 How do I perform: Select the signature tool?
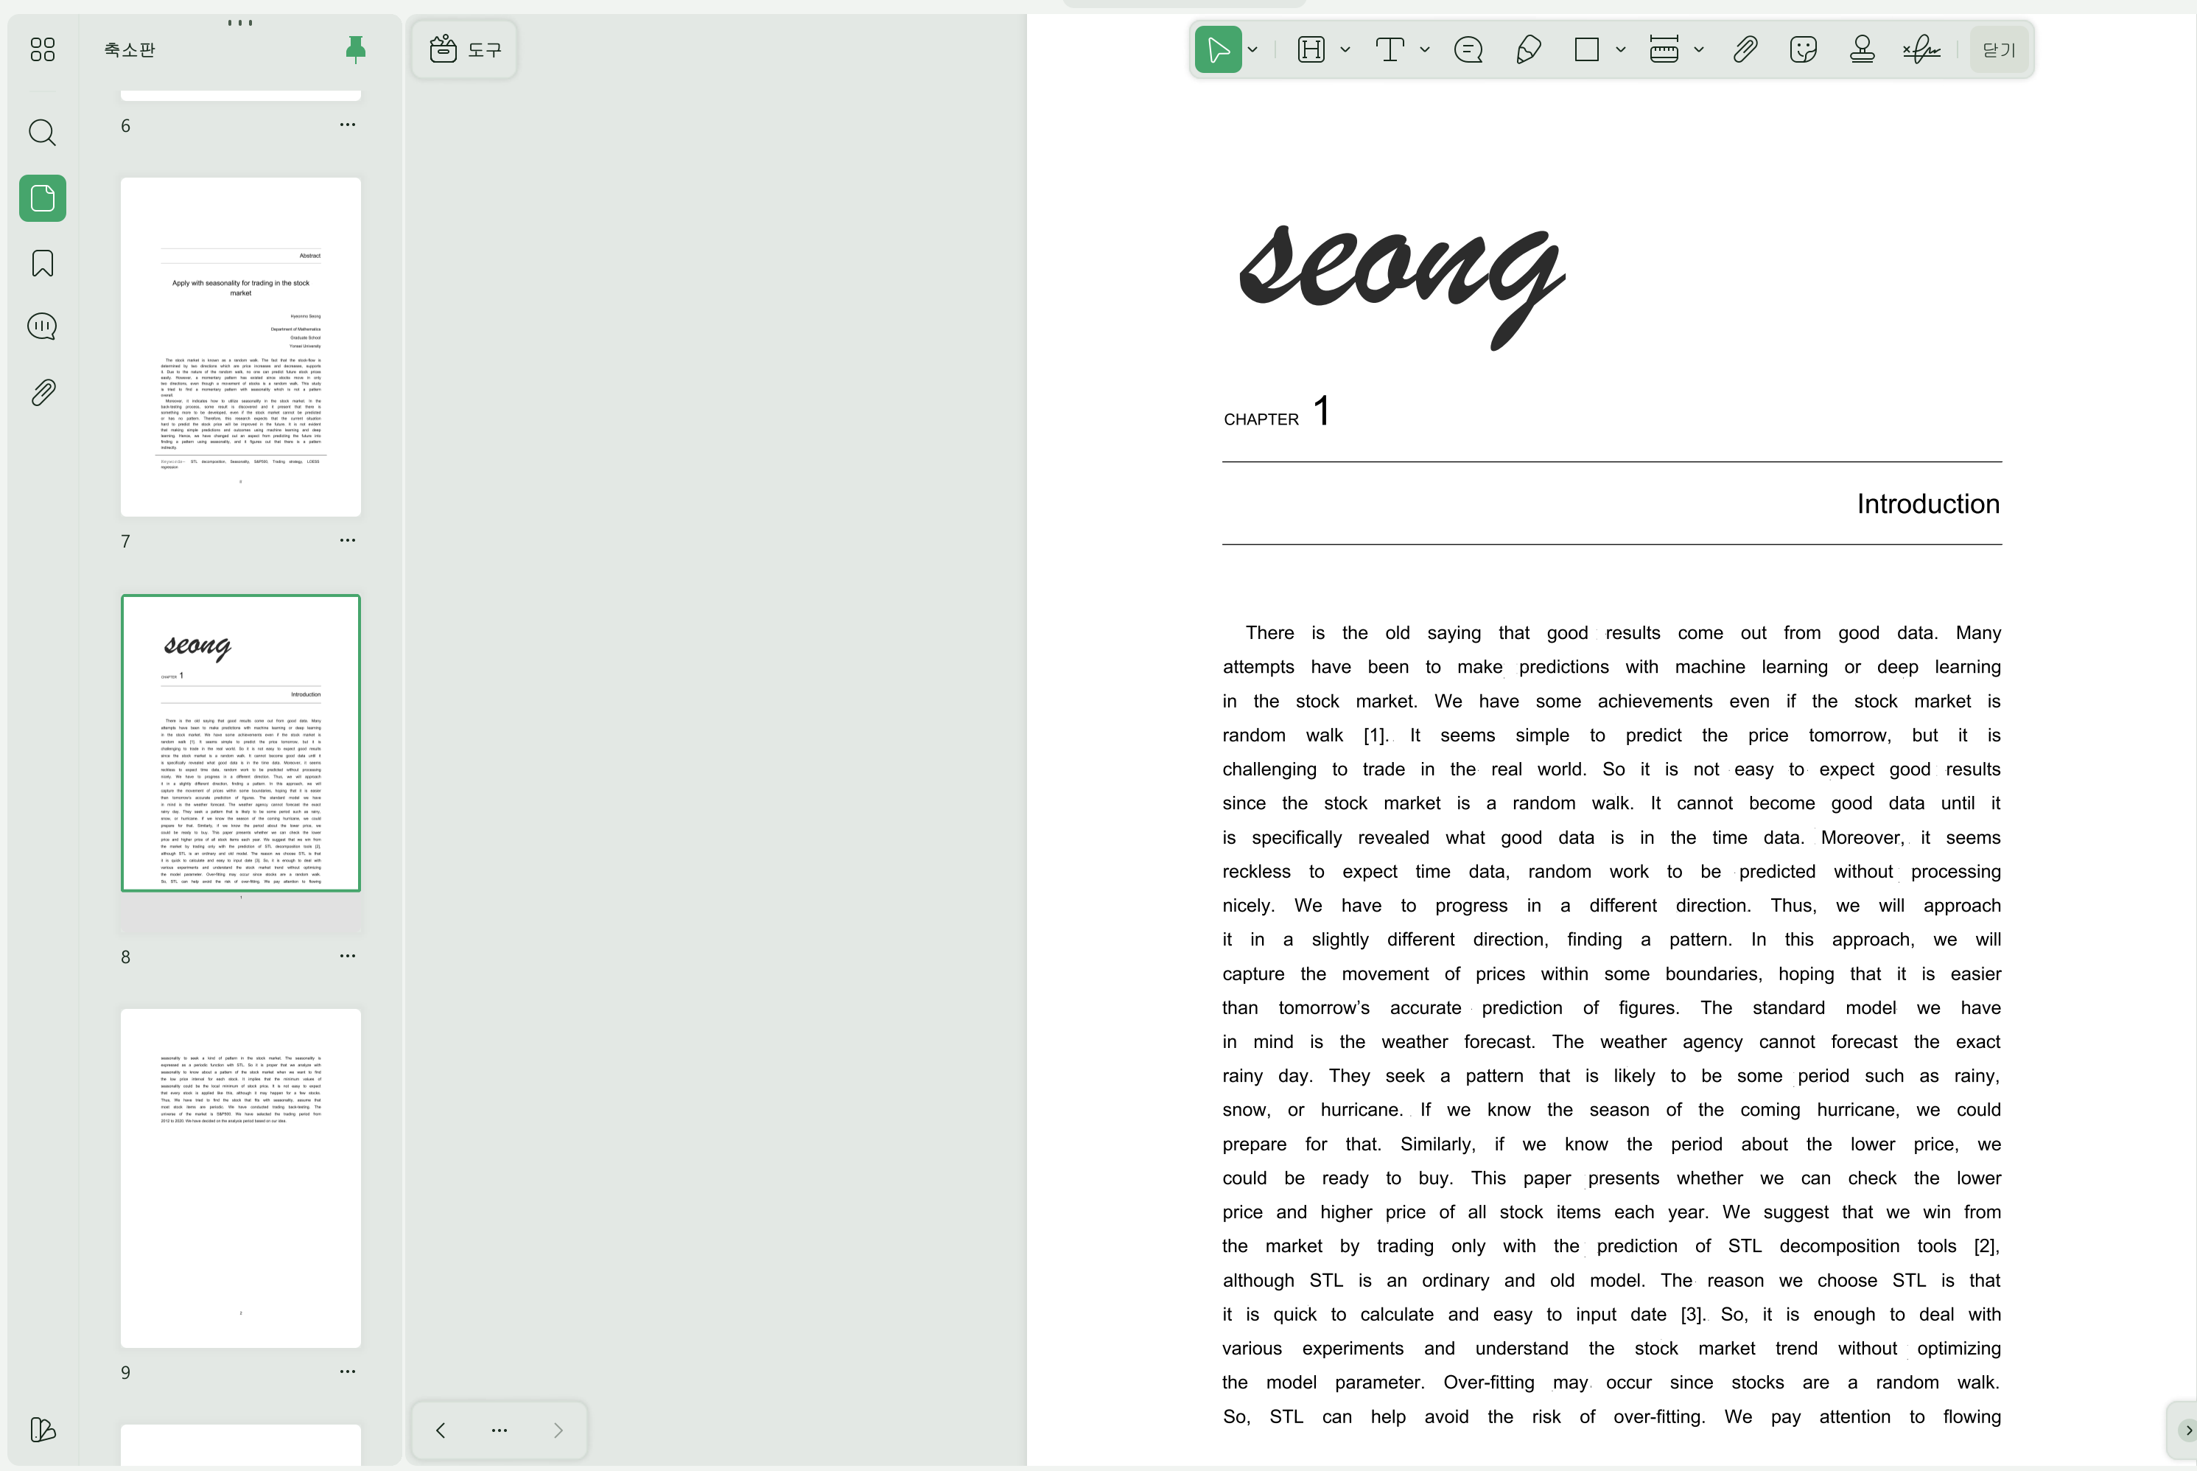click(1921, 49)
